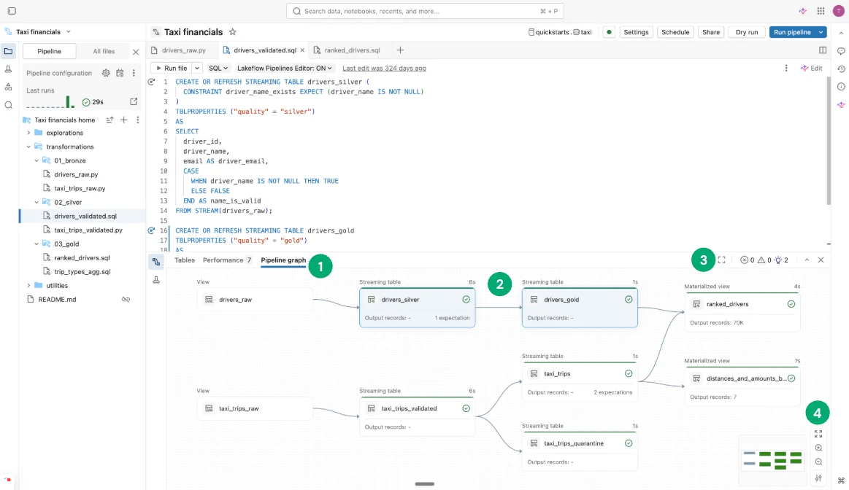Open the Databricks Assistant sparkle icon in the top bar
The width and height of the screenshot is (849, 490).
point(803,11)
